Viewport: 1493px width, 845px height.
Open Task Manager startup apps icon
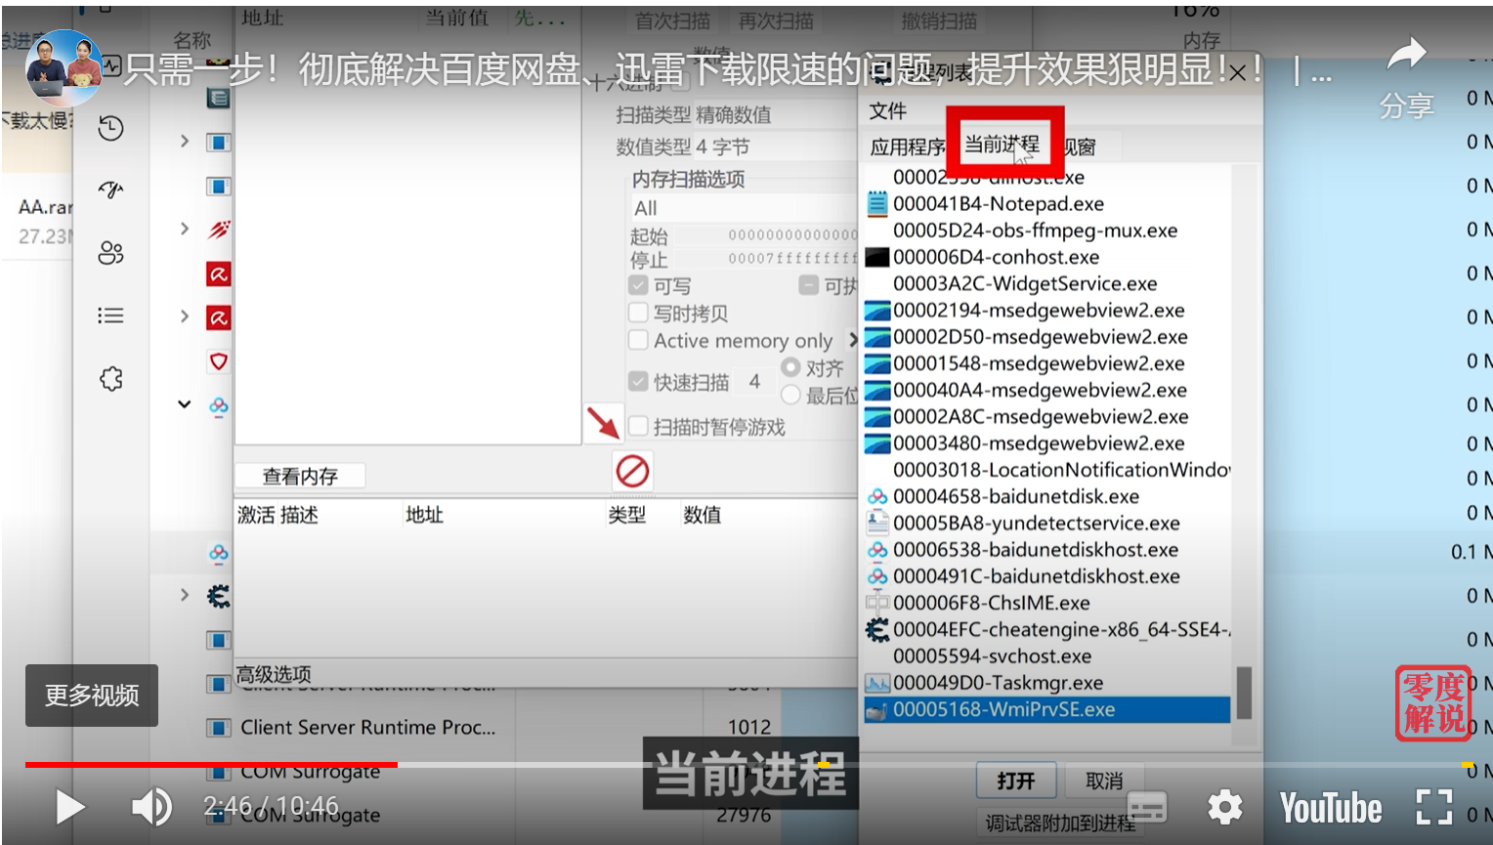pyautogui.click(x=110, y=190)
